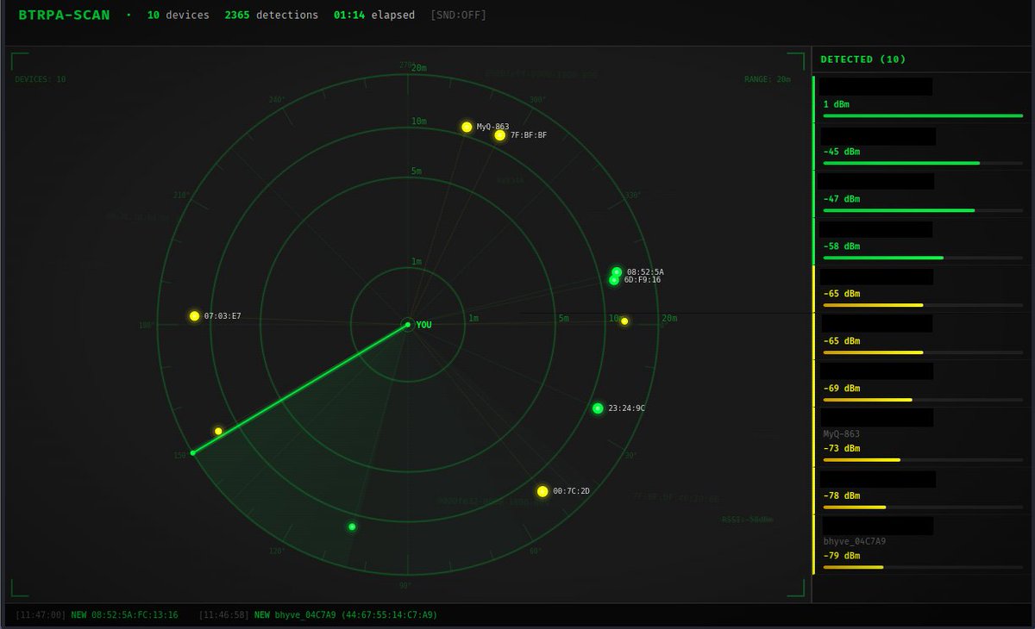Screen dimensions: 1035x629
Task: Click log entry NEW 08:52:5A:FC:13:16
Action: 124,615
